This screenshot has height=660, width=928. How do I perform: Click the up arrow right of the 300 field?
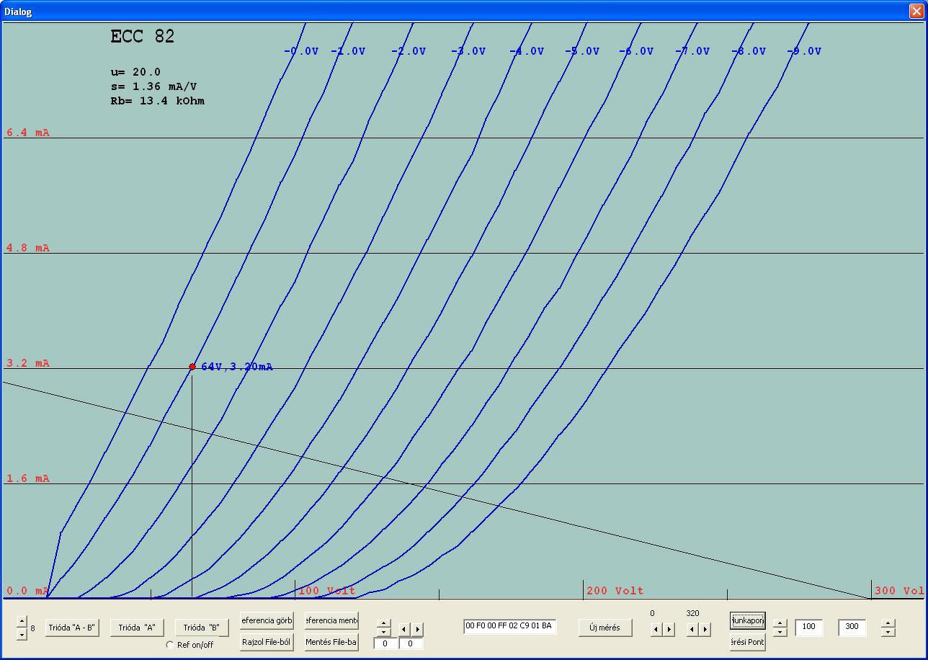pyautogui.click(x=888, y=623)
